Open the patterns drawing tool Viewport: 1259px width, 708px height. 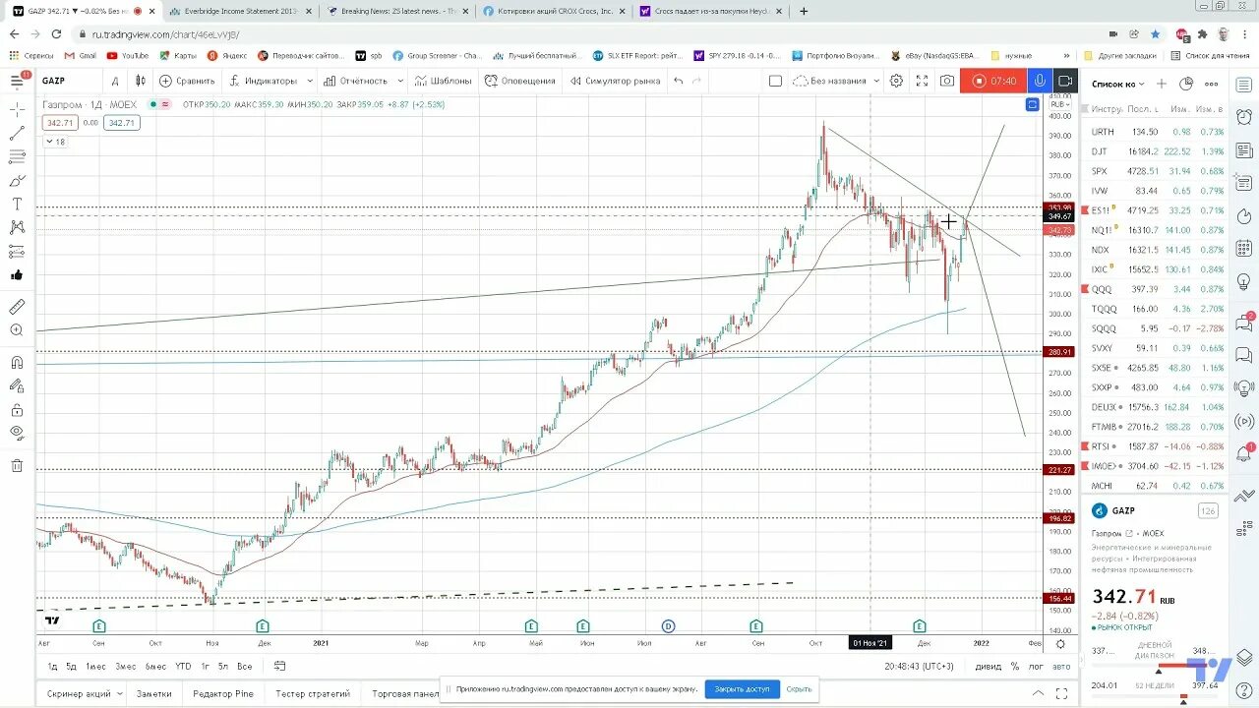[x=17, y=227]
